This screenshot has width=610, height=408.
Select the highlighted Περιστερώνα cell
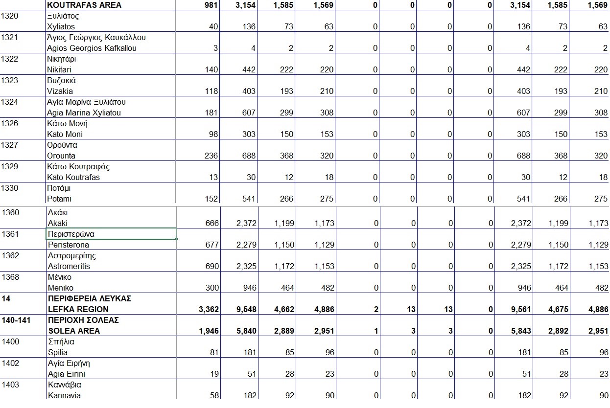point(111,234)
